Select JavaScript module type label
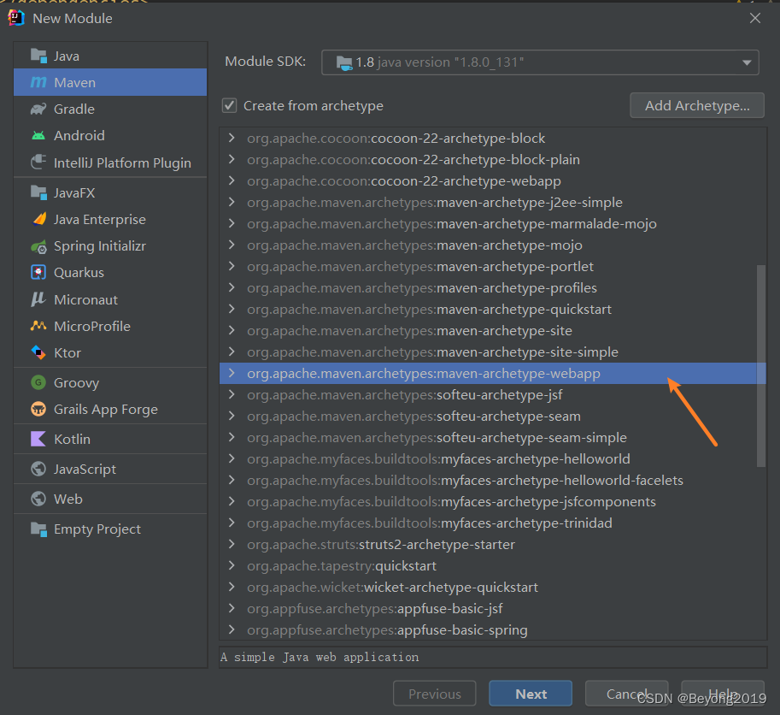This screenshot has width=780, height=715. click(85, 469)
